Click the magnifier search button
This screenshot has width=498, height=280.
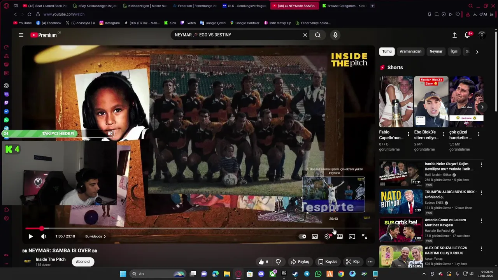318,35
